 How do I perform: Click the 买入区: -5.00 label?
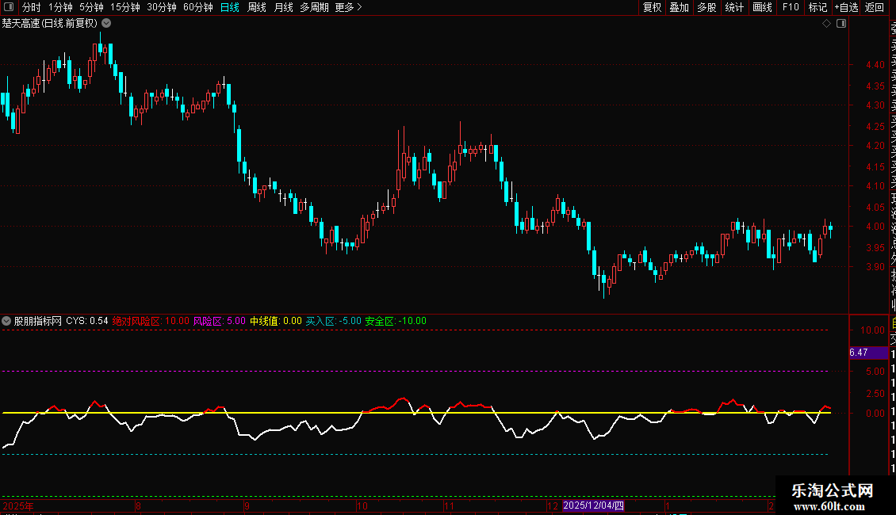[x=334, y=321]
